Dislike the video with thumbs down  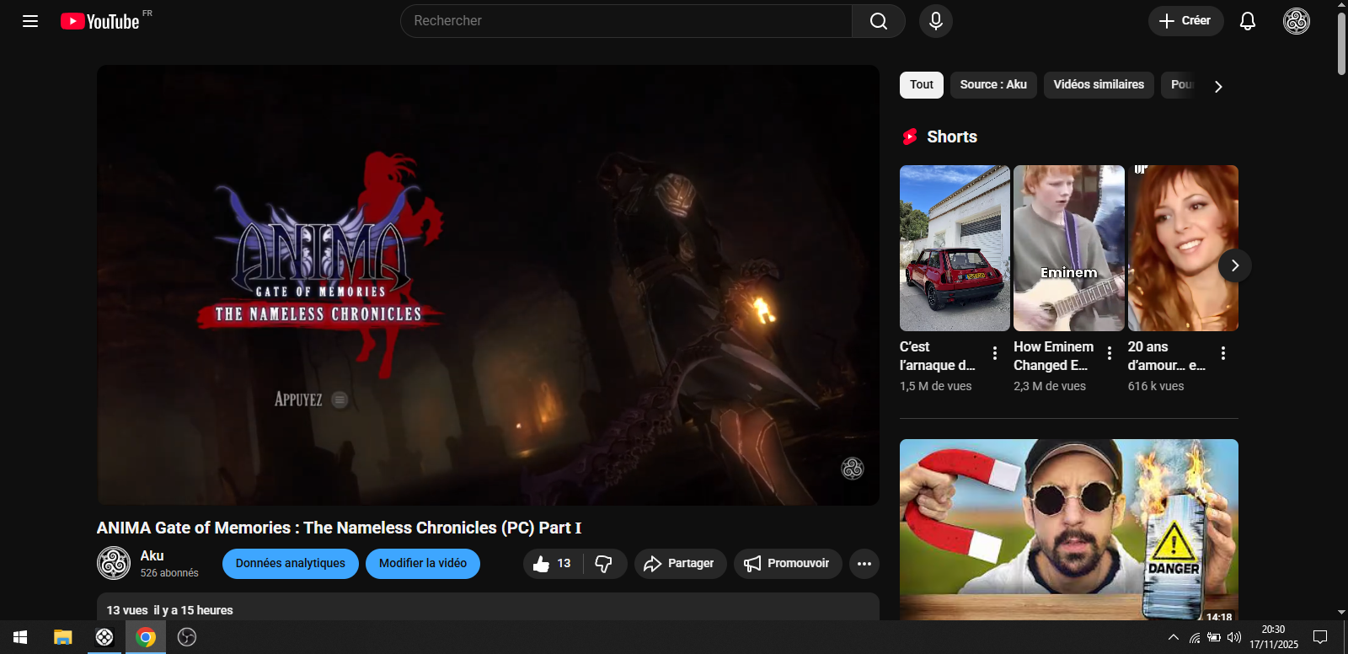604,564
